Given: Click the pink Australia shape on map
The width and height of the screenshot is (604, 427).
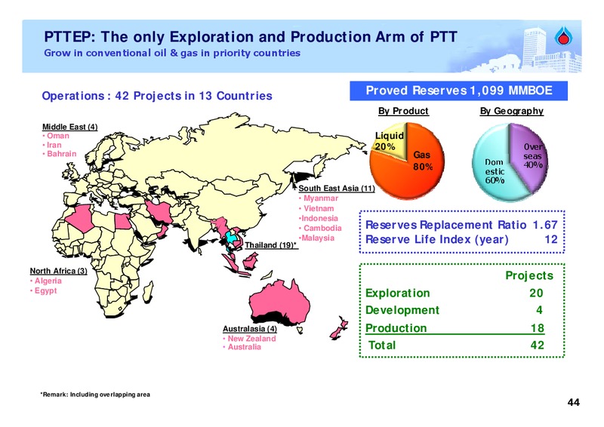Looking at the screenshot, I should tap(279, 300).
